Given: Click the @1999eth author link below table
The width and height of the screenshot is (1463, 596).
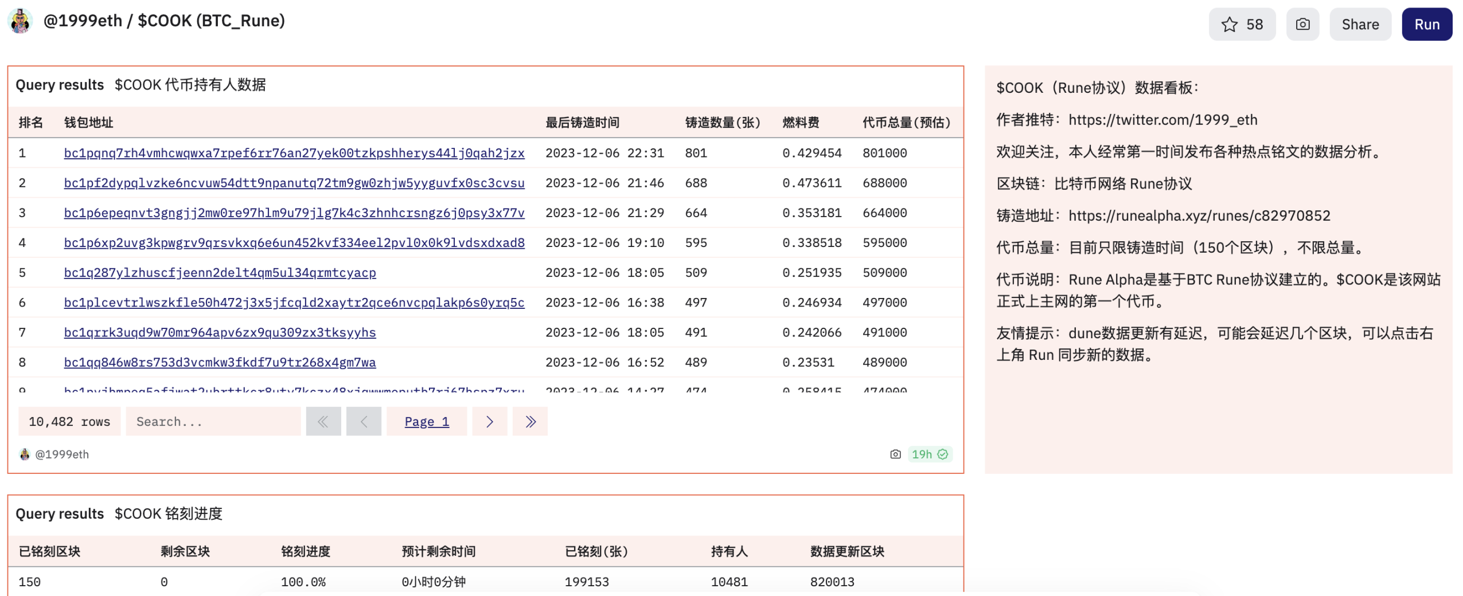Looking at the screenshot, I should point(61,454).
